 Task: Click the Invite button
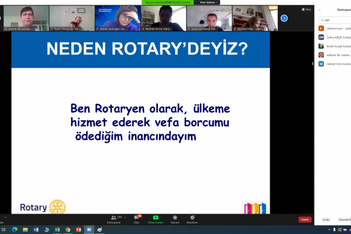[x=326, y=220]
